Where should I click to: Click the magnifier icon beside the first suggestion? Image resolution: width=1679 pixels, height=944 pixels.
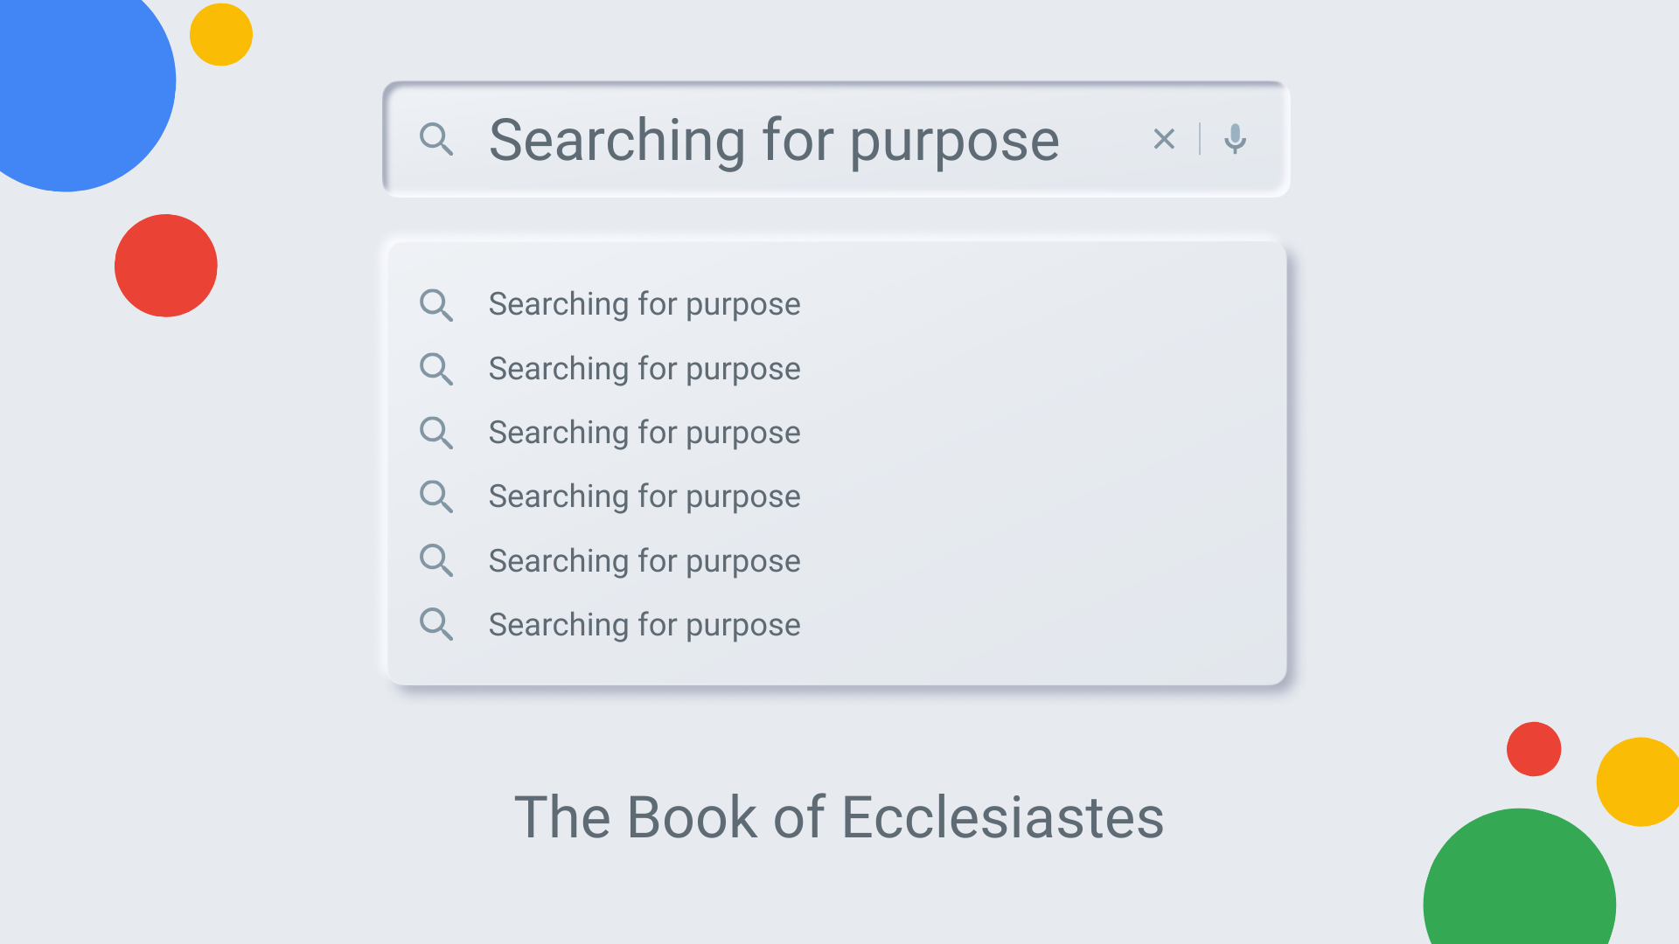pyautogui.click(x=436, y=305)
